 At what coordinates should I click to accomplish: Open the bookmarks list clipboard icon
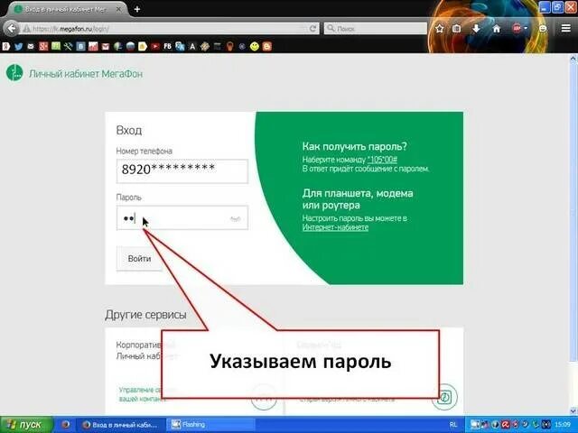pyautogui.click(x=456, y=29)
